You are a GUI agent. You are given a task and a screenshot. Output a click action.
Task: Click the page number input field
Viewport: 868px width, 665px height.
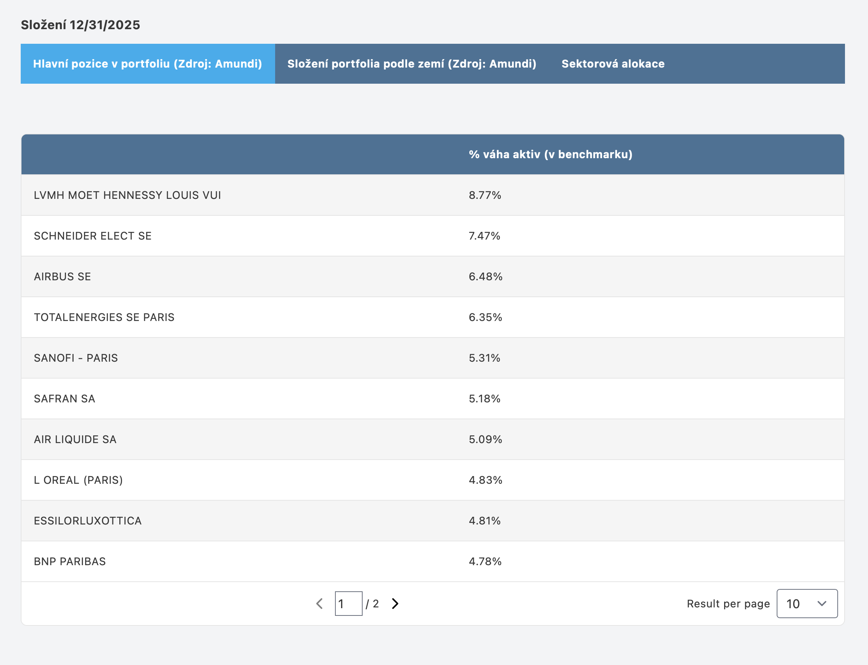[x=348, y=603]
